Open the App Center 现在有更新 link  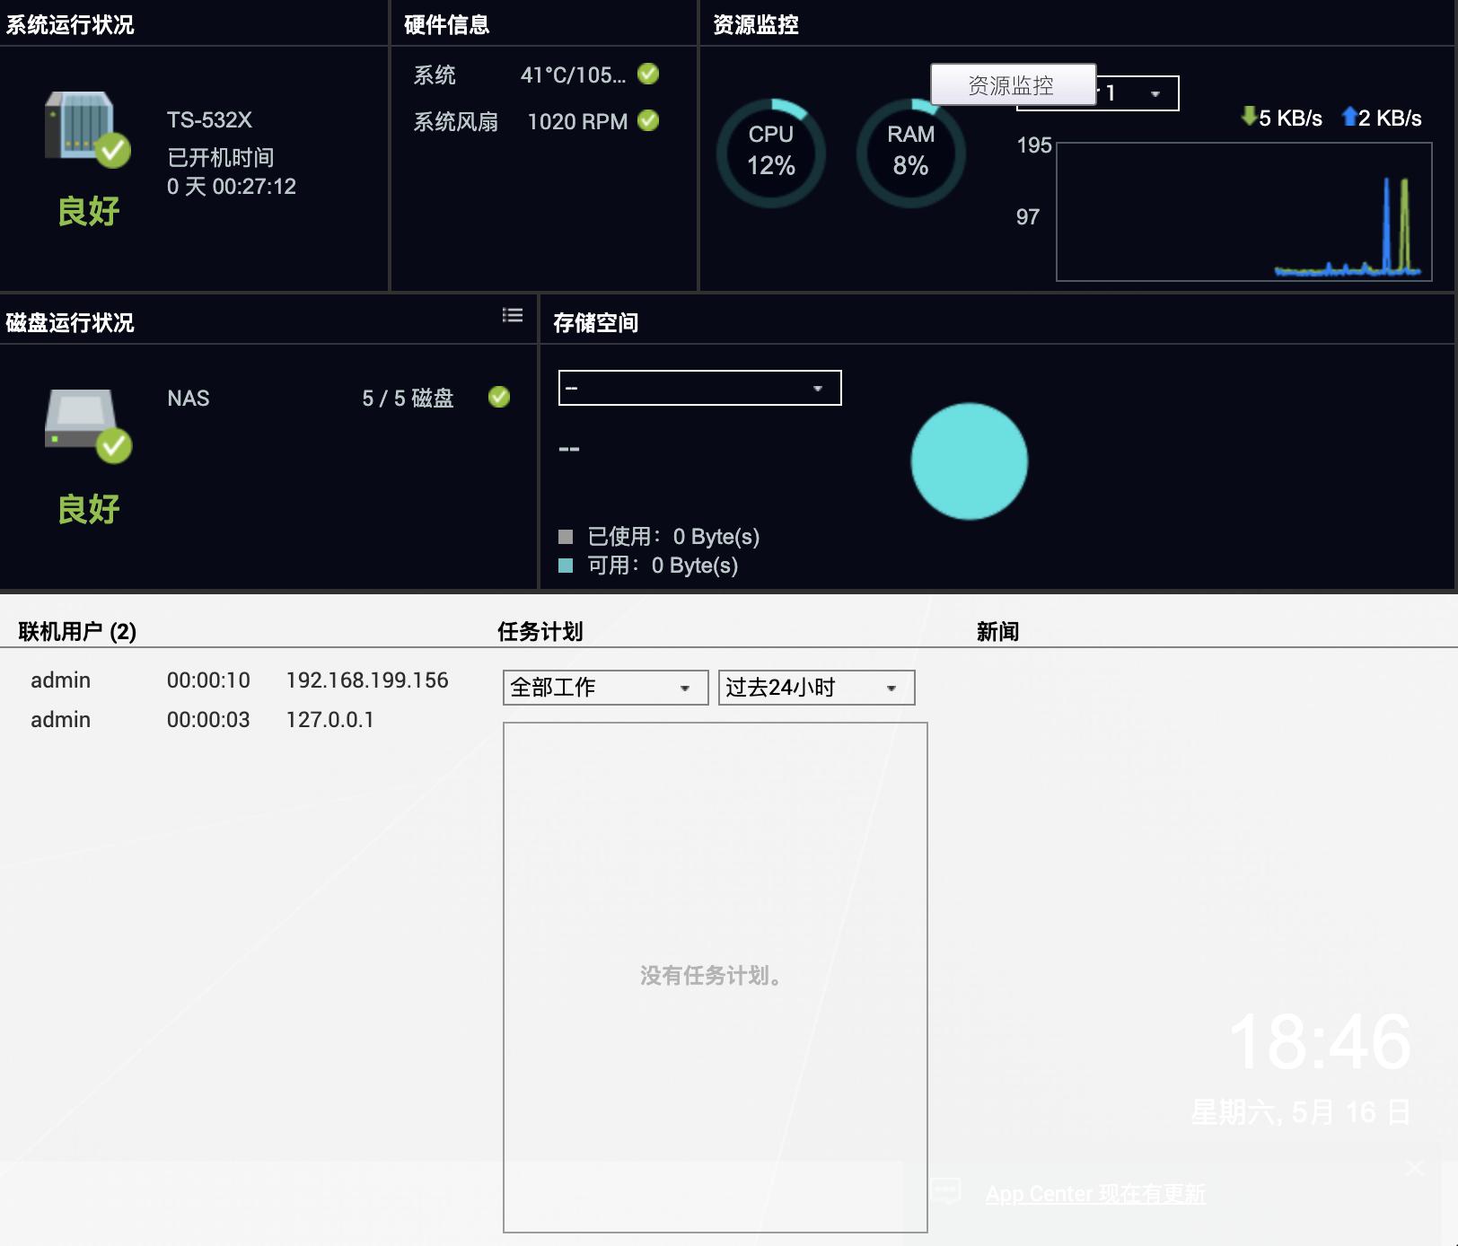(1097, 1193)
